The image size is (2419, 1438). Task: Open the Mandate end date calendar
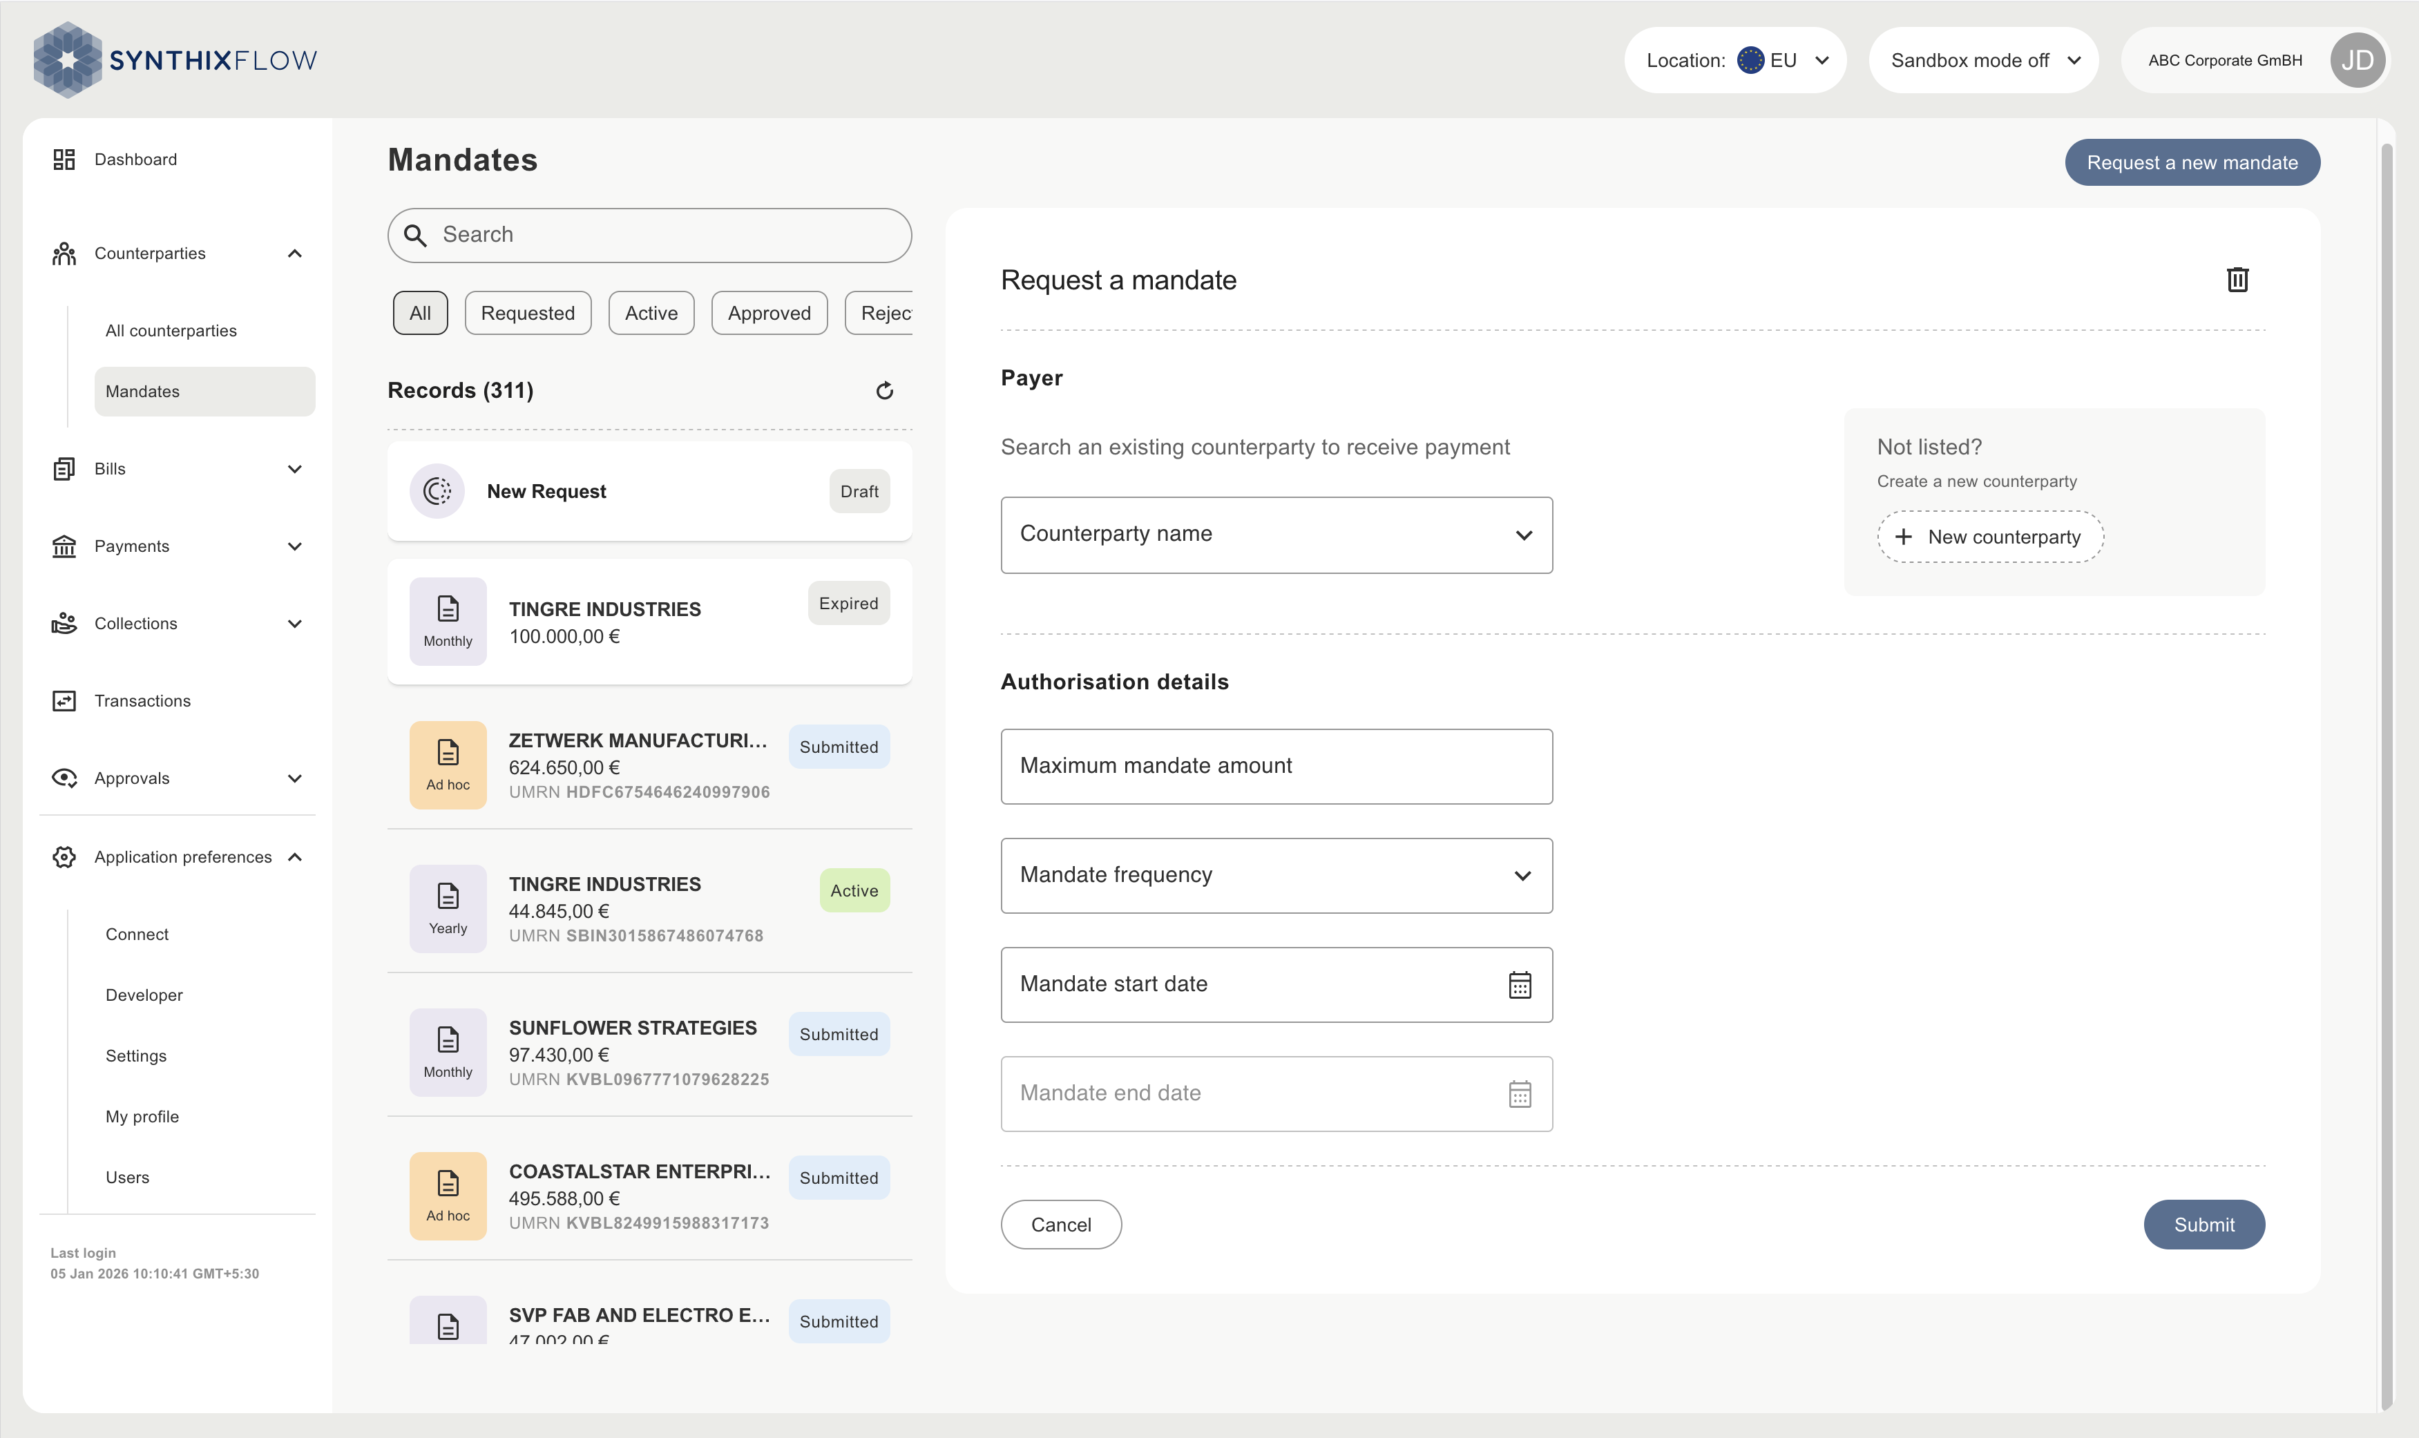1520,1094
